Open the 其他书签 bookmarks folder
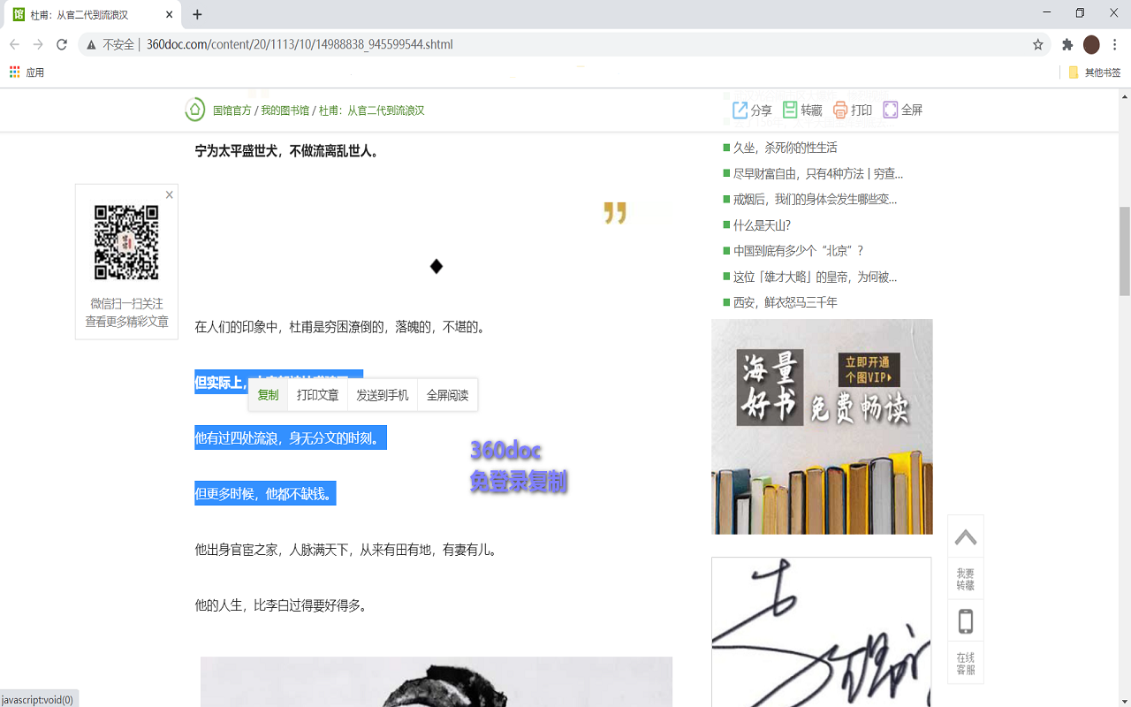The image size is (1131, 707). [x=1094, y=72]
